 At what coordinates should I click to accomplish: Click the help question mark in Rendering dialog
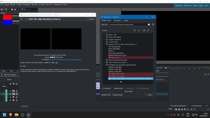tap(147, 17)
